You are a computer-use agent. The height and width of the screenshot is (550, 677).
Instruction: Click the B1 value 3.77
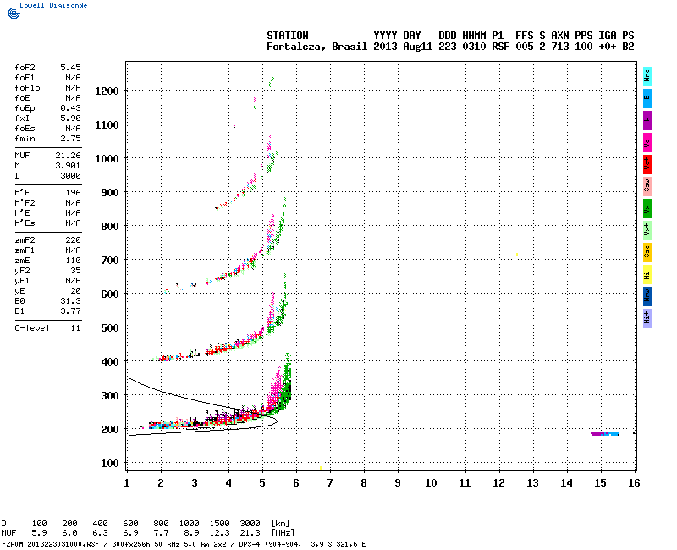70,311
